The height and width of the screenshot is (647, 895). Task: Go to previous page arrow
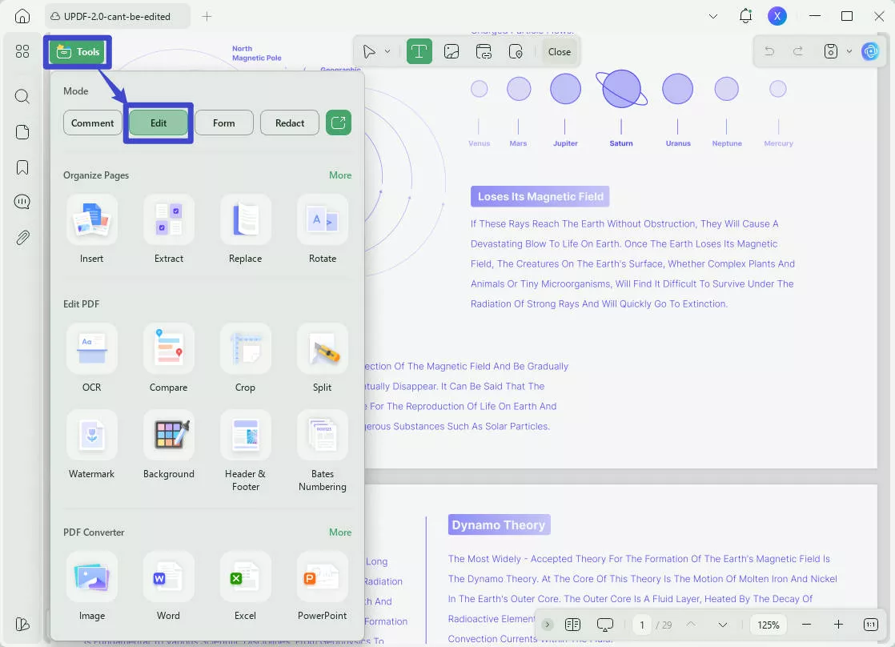click(x=691, y=625)
